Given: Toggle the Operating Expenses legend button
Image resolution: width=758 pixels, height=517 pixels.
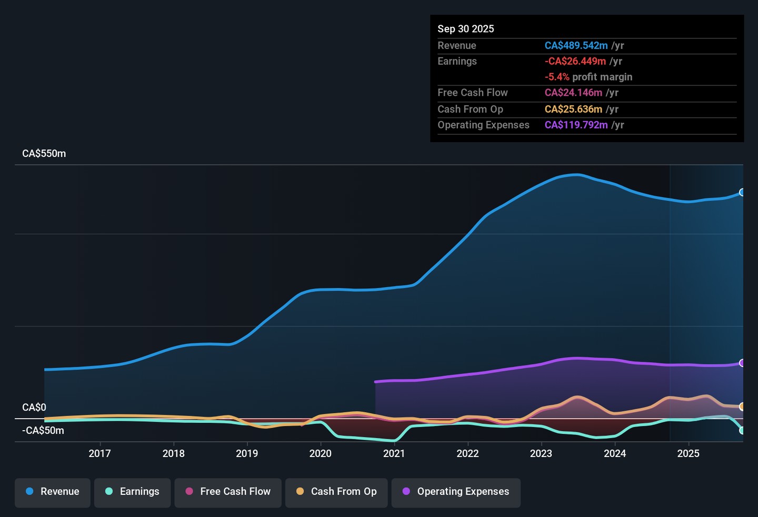Looking at the screenshot, I should point(456,493).
